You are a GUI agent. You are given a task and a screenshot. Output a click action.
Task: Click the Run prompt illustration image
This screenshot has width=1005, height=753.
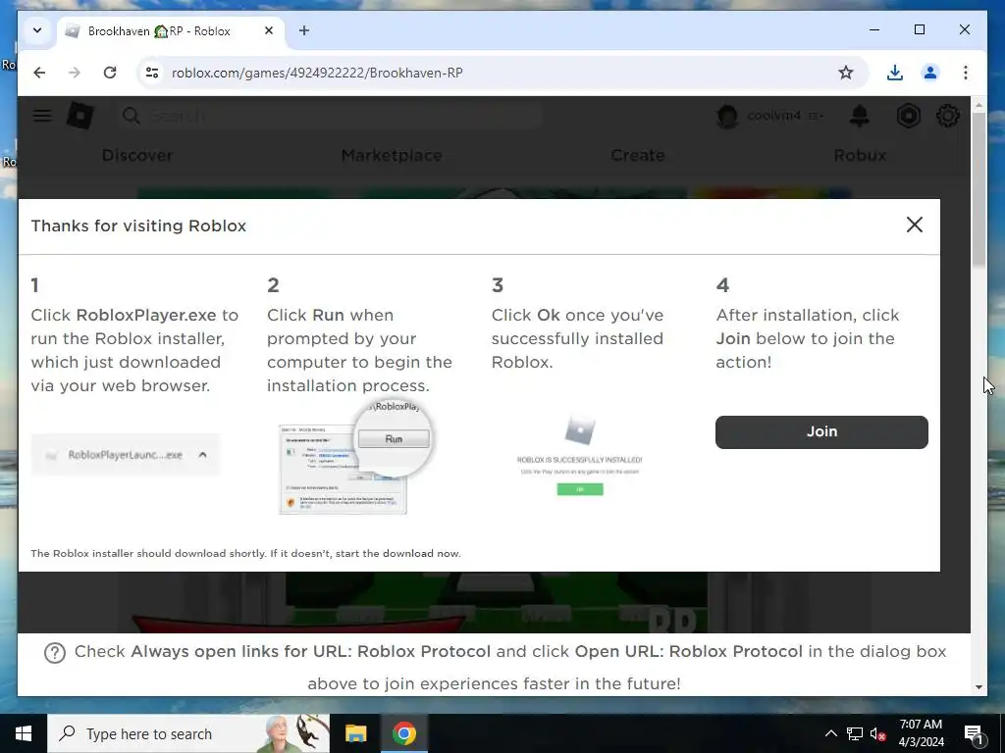click(x=356, y=457)
